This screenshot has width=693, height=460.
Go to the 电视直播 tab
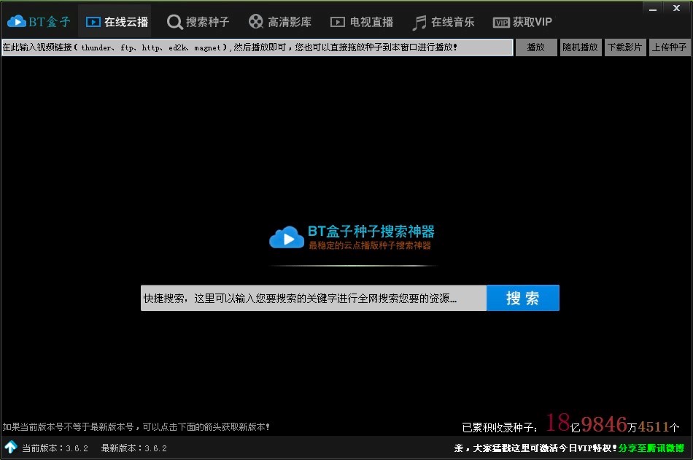[x=362, y=22]
